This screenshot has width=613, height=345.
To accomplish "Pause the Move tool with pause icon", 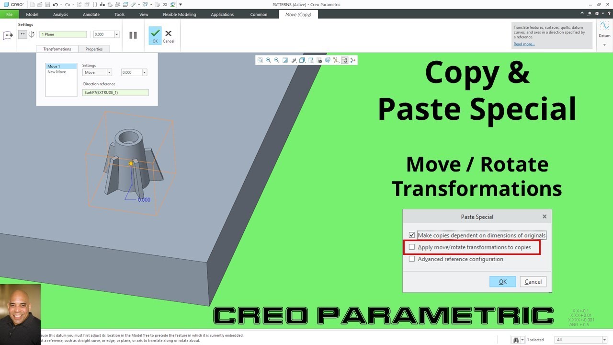I will [x=133, y=35].
